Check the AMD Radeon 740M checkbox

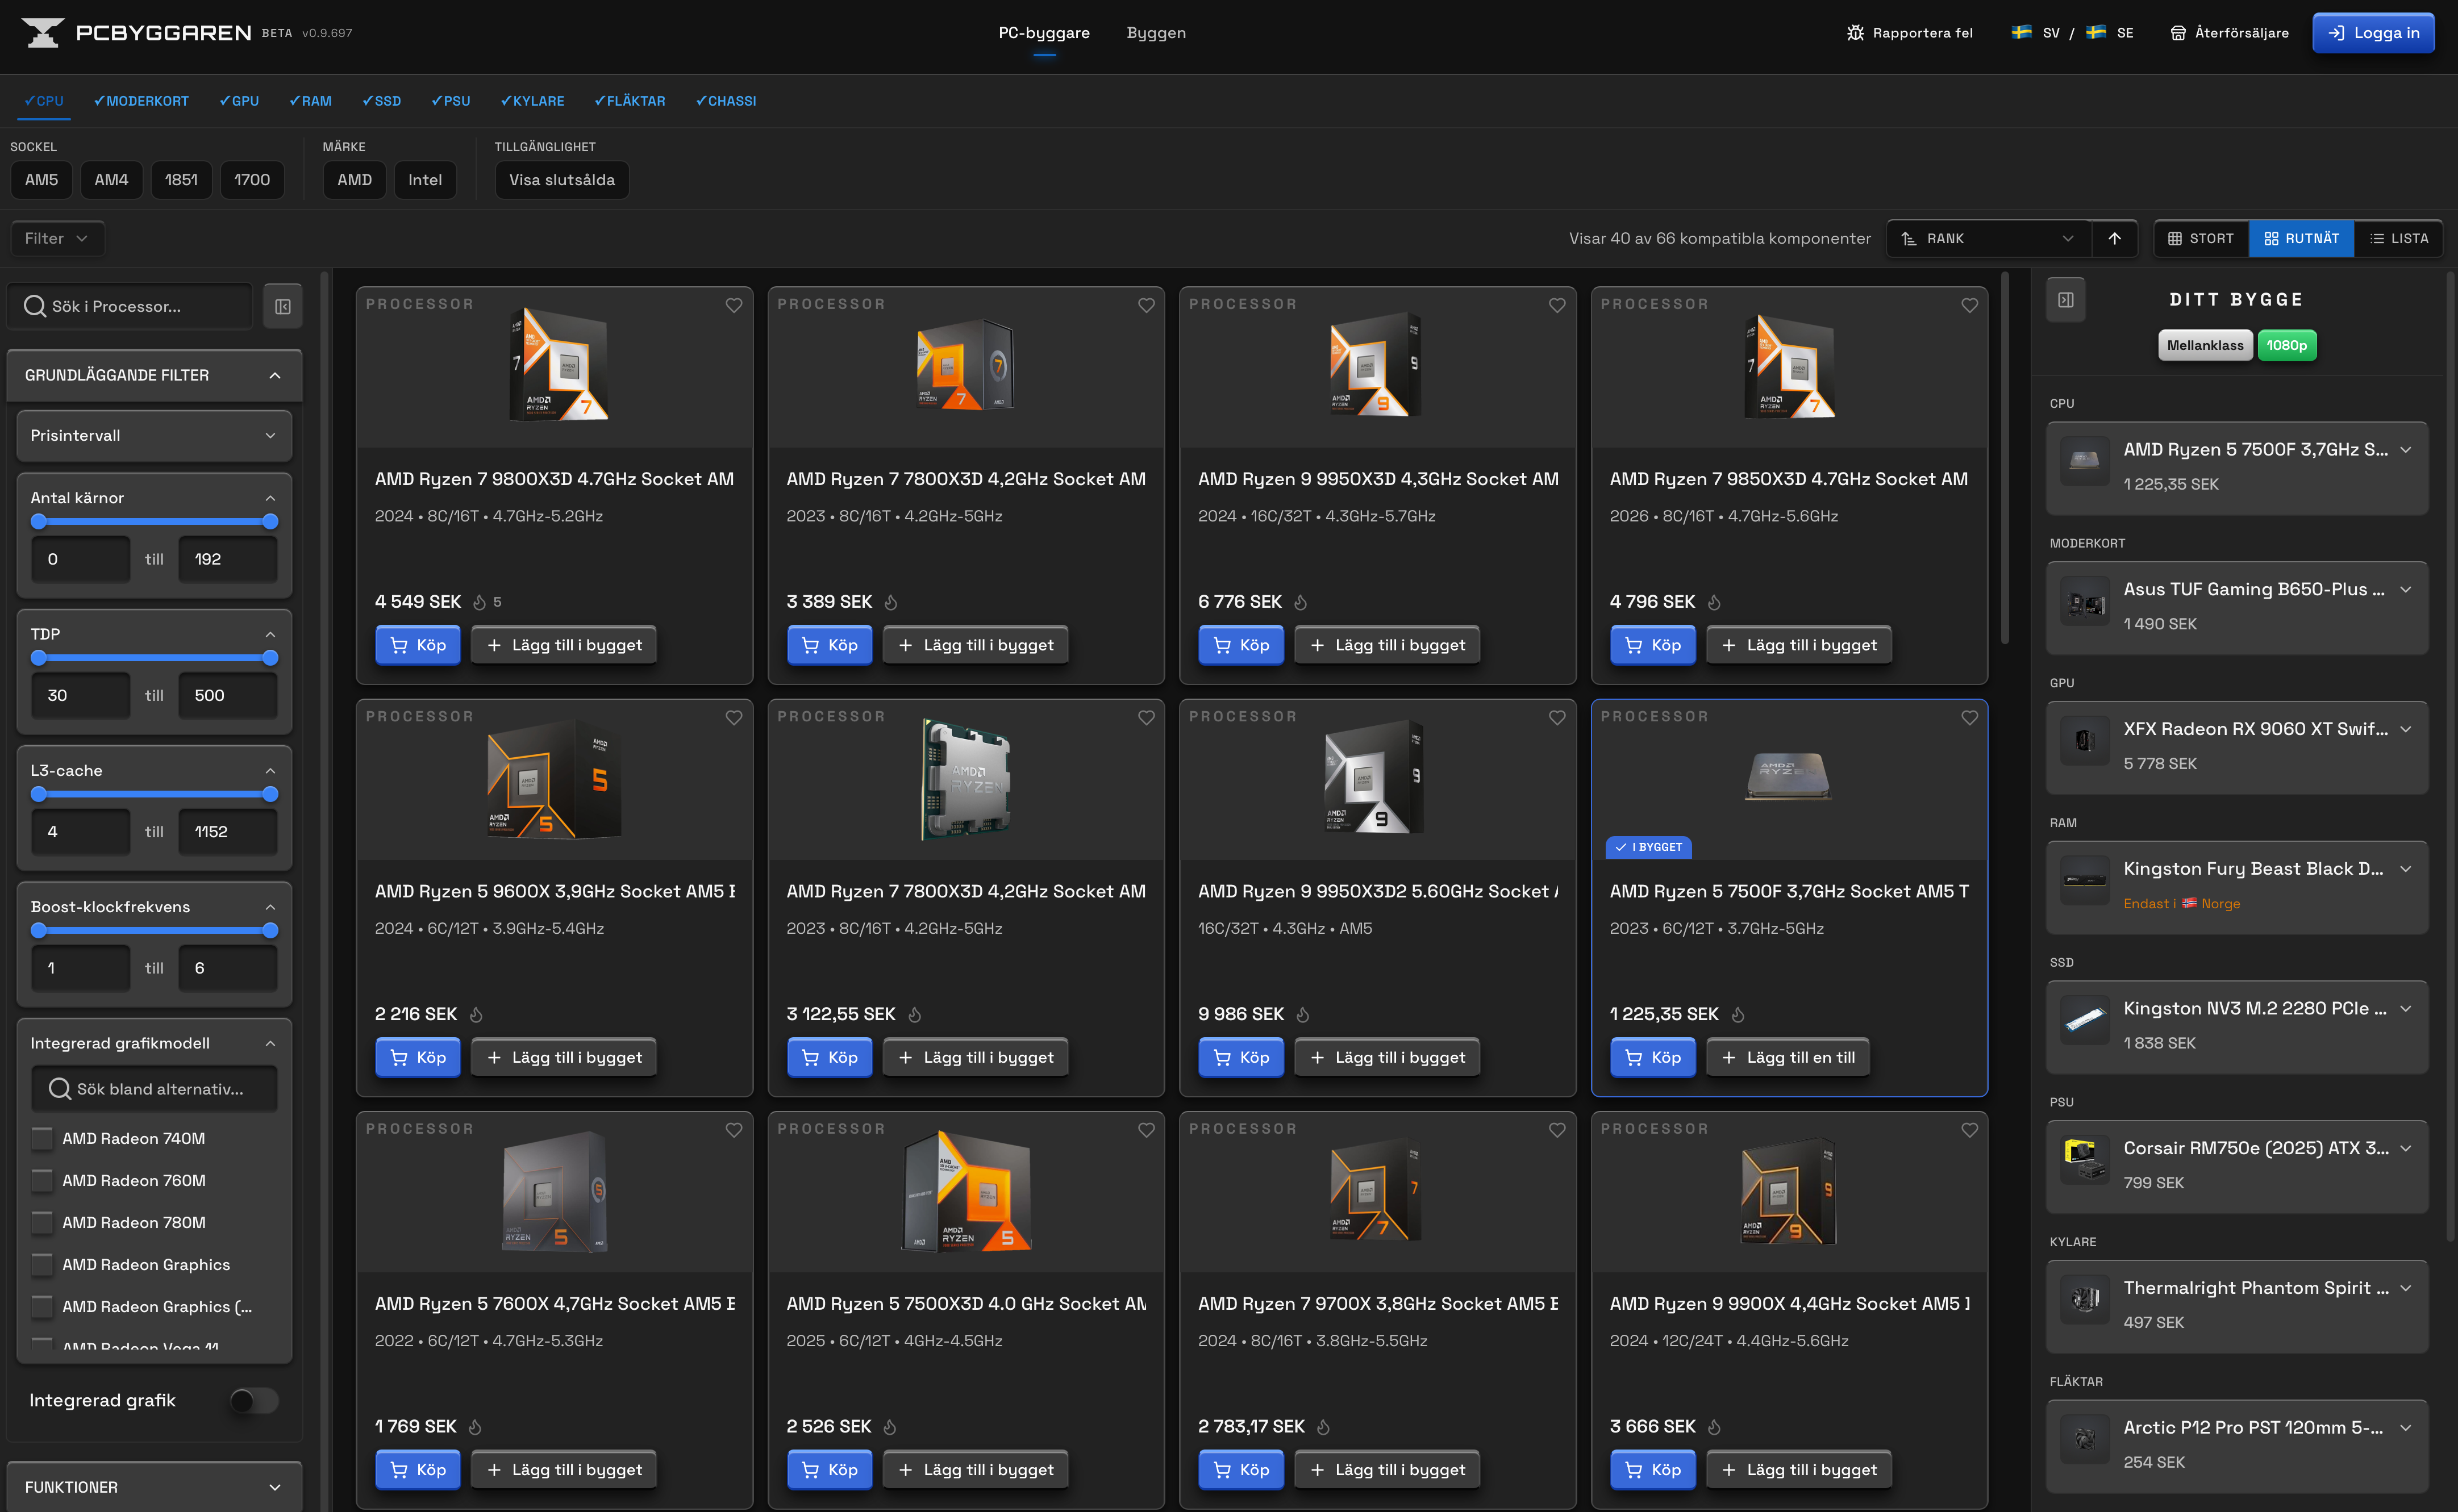(x=42, y=1139)
